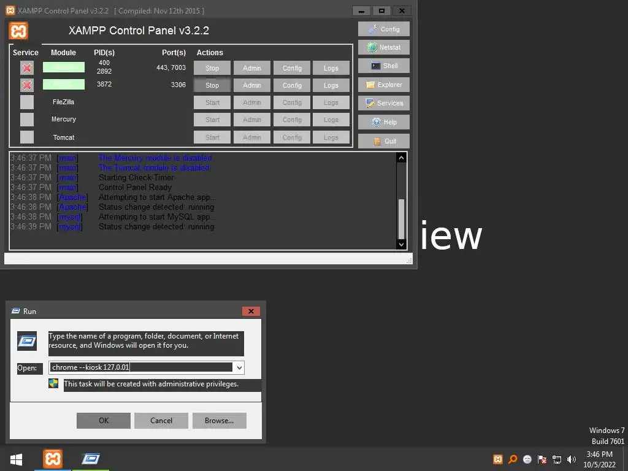This screenshot has width=628, height=471.
Task: Toggle the FileZilla service checkbox
Action: tap(27, 102)
